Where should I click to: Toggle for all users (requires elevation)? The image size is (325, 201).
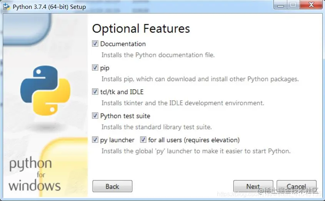click(x=143, y=140)
